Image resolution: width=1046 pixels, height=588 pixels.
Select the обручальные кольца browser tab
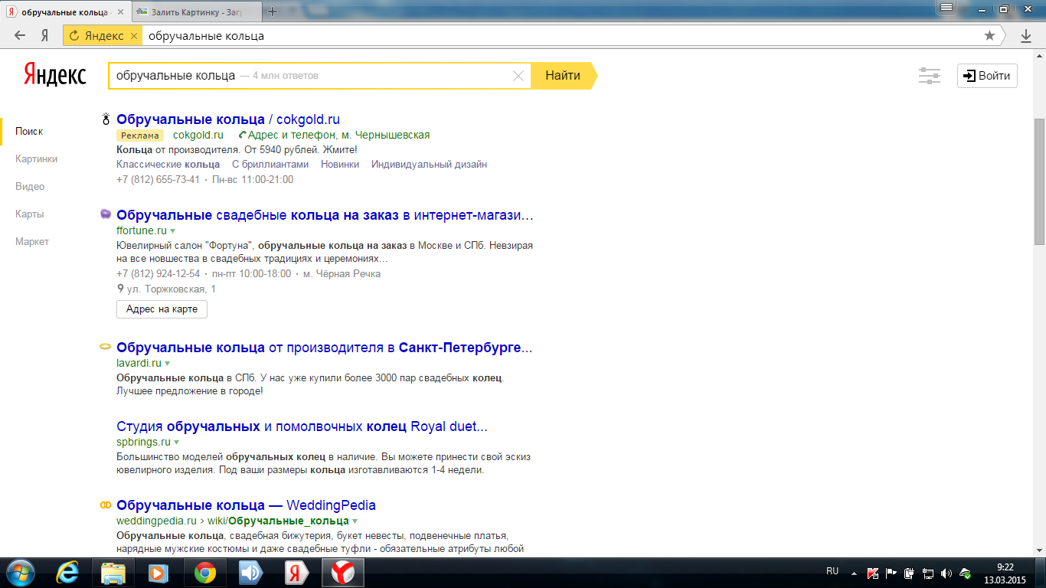point(66,12)
